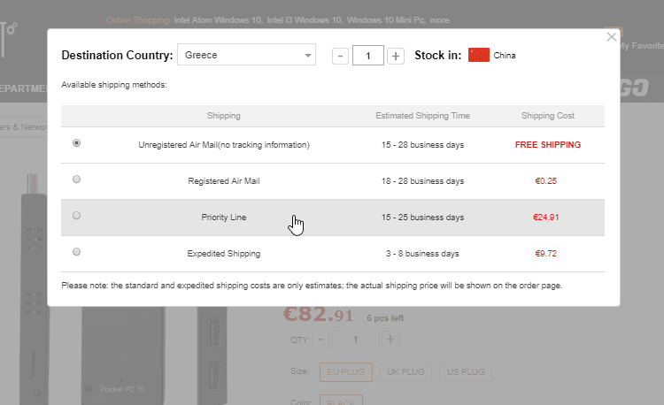
Task: Pick Expedited Shipping radio button
Action: point(76,252)
